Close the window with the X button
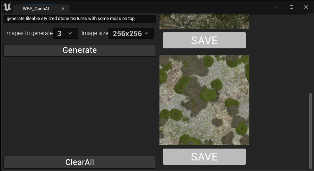The width and height of the screenshot is (314, 171). coord(306,7)
